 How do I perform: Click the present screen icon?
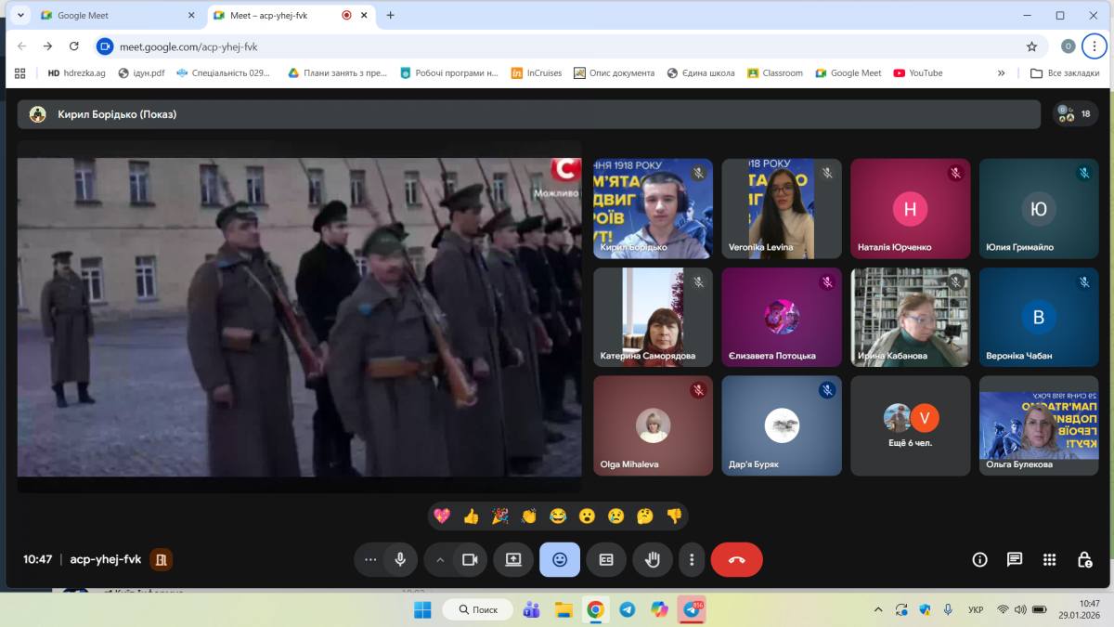click(x=513, y=559)
